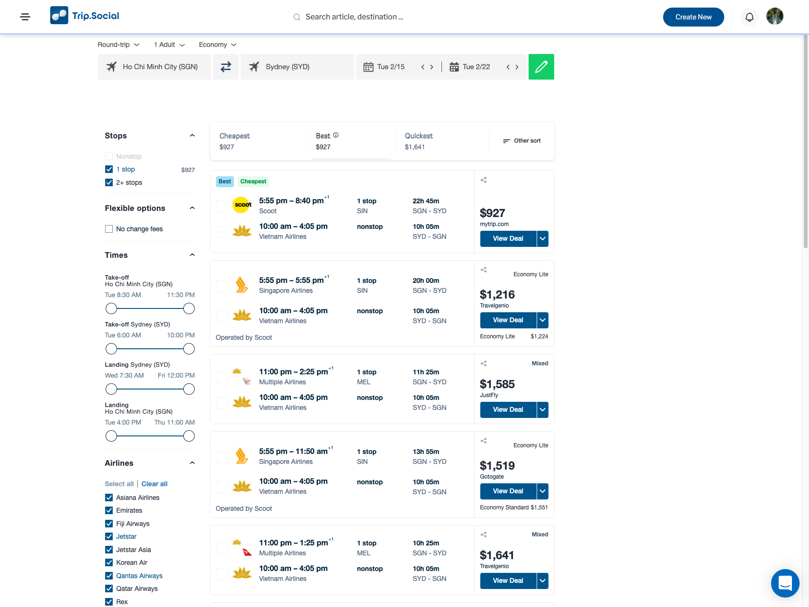Select the Cheapest $927 sort tab

coord(258,141)
